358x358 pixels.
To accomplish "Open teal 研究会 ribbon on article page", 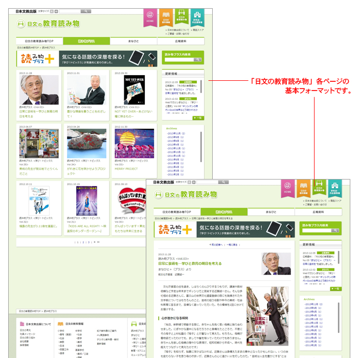I will pyautogui.click(x=335, y=188).
